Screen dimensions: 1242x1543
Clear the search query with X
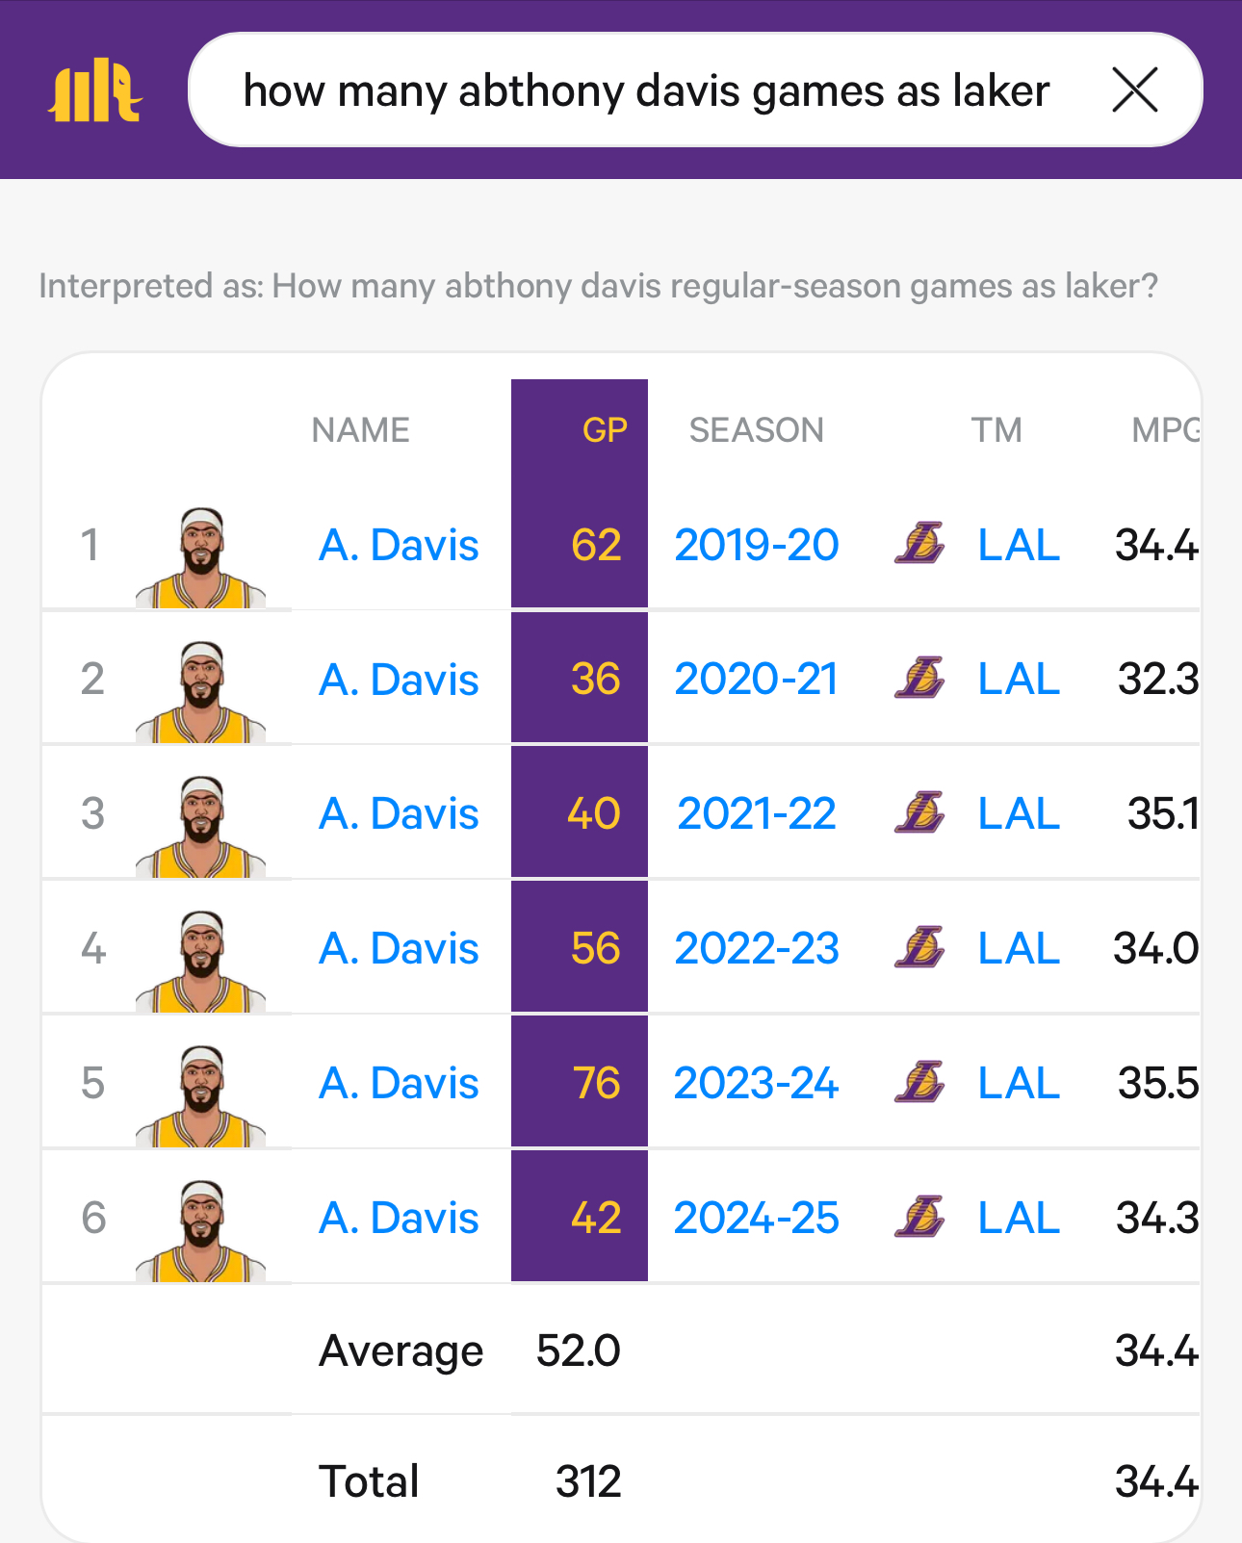click(1134, 90)
